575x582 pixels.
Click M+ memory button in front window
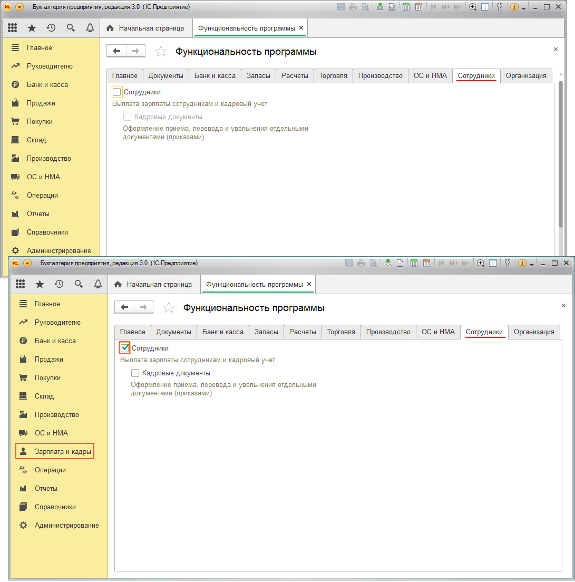pyautogui.click(x=454, y=263)
